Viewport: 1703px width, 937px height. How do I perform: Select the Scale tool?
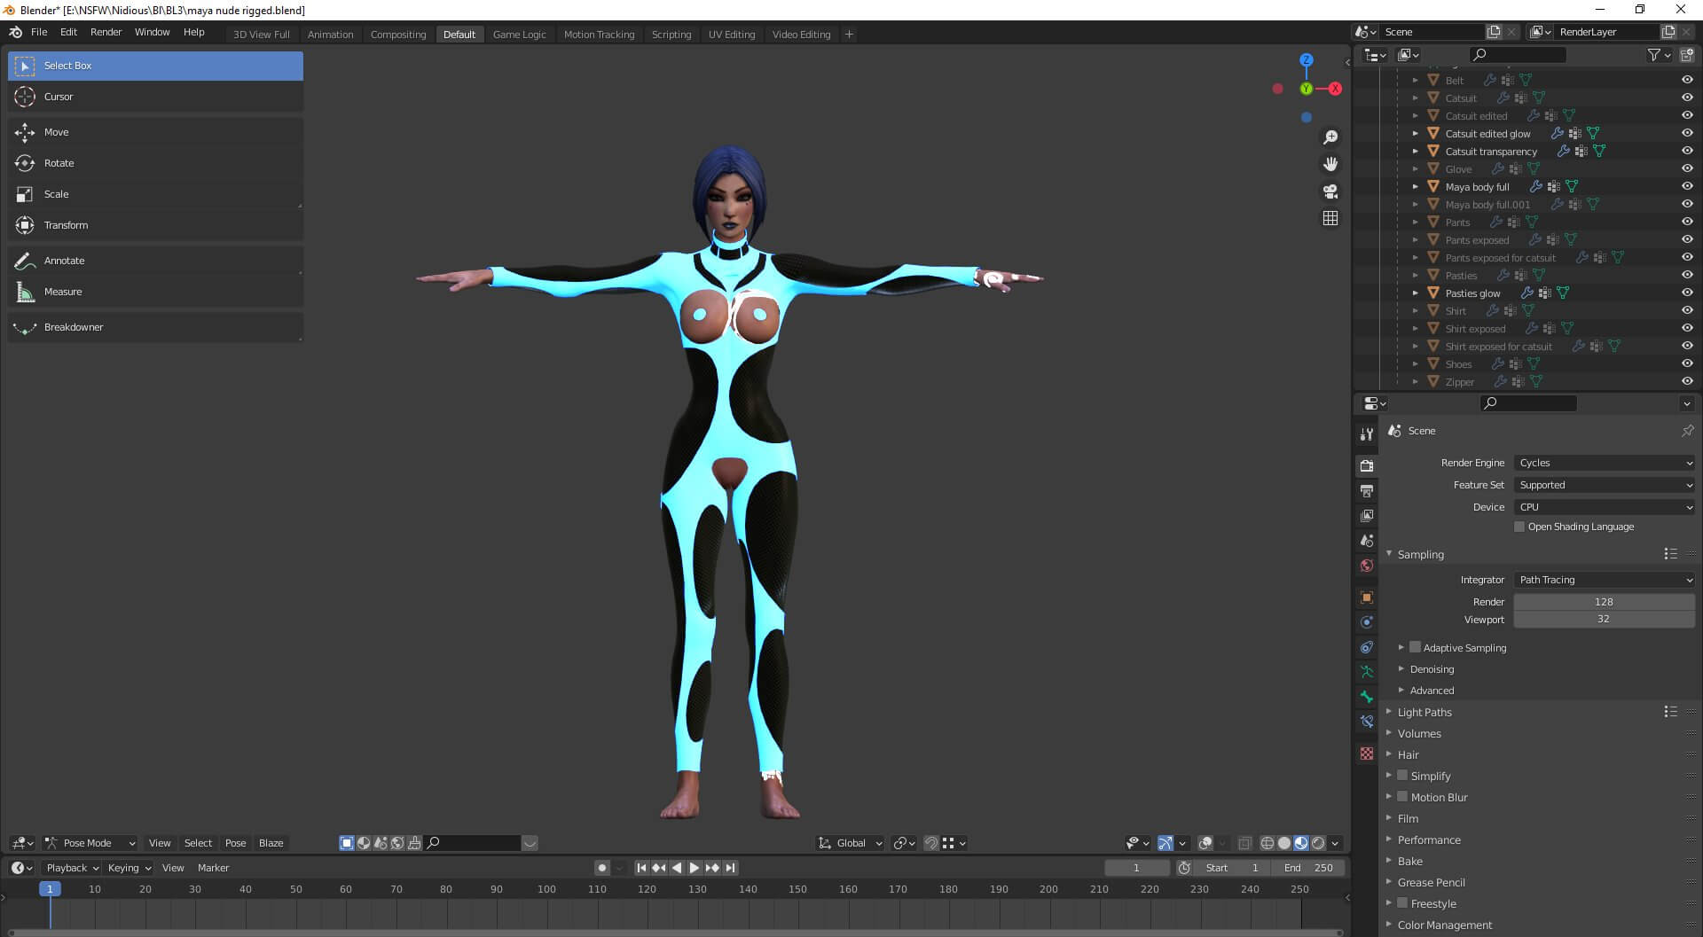tap(155, 194)
